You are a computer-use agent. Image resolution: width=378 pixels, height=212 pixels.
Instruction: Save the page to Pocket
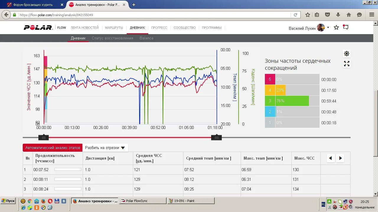click(x=328, y=15)
